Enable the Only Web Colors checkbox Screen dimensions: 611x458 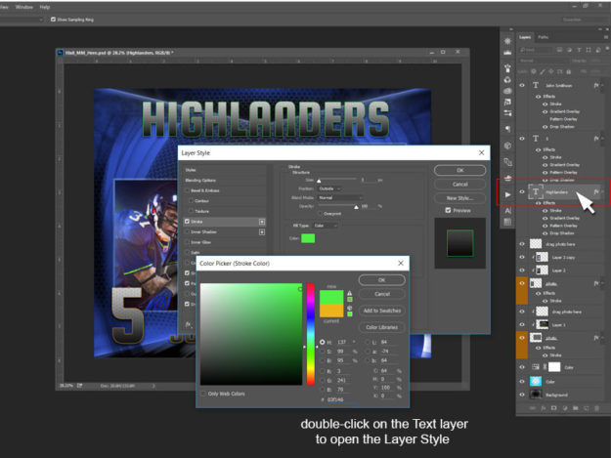point(203,394)
